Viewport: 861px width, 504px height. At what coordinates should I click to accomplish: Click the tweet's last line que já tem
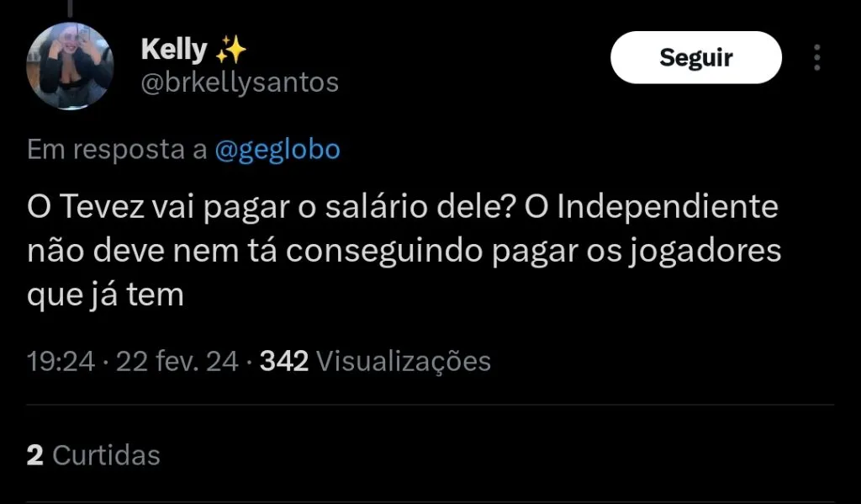point(105,295)
